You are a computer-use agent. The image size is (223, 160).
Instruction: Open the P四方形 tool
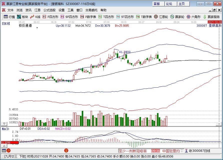(x=50, y=17)
